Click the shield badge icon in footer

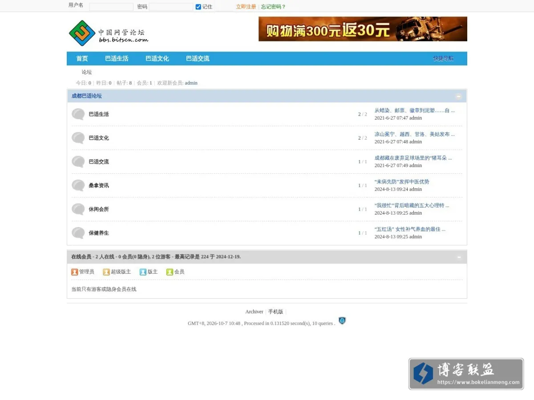point(342,320)
